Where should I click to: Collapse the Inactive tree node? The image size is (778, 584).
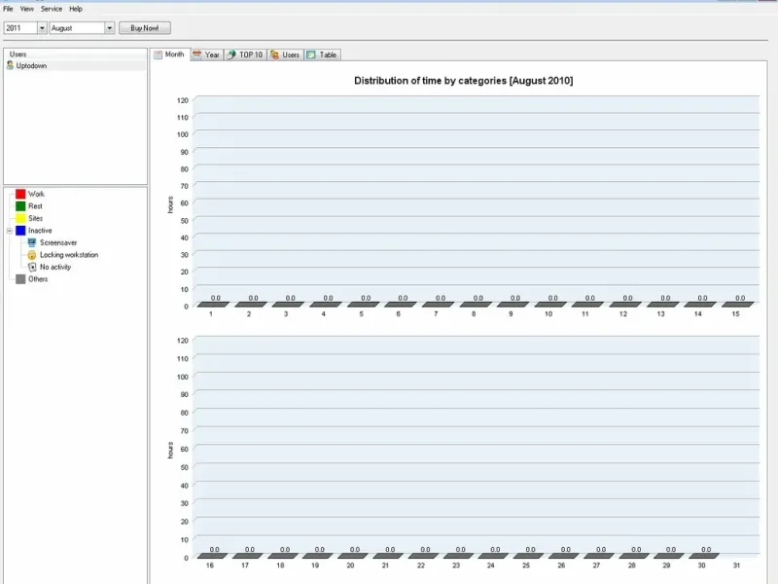coord(9,231)
